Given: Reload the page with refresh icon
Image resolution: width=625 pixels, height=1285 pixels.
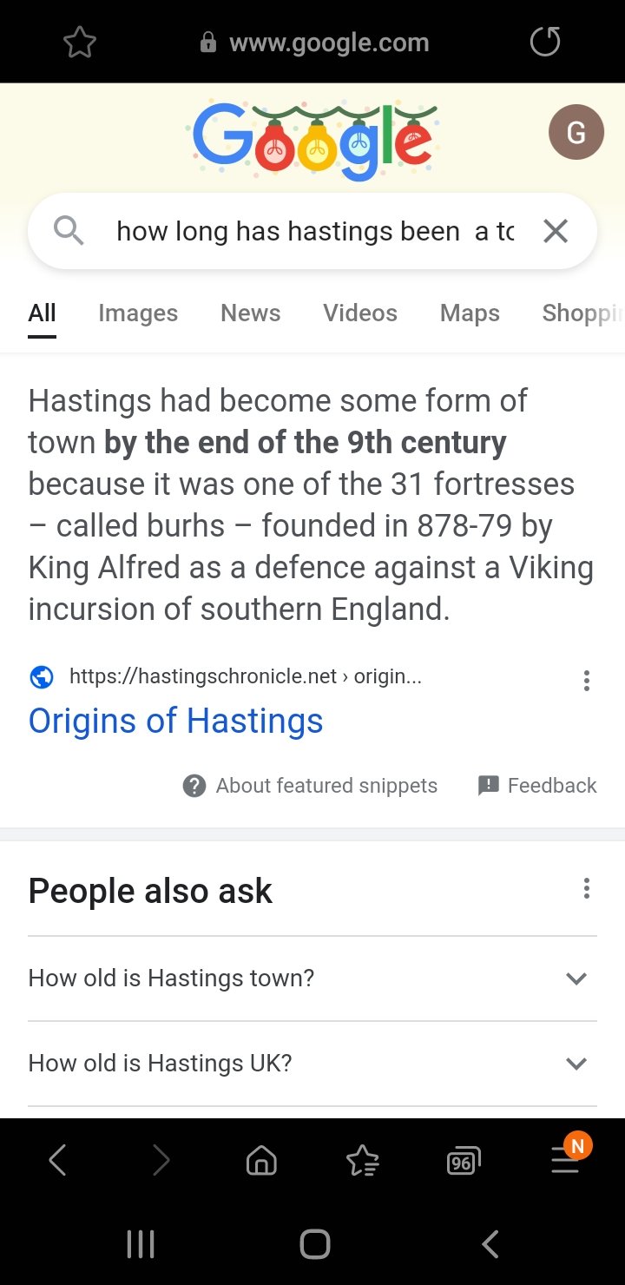Looking at the screenshot, I should point(545,42).
